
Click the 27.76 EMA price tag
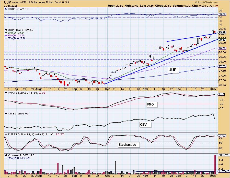222,66
